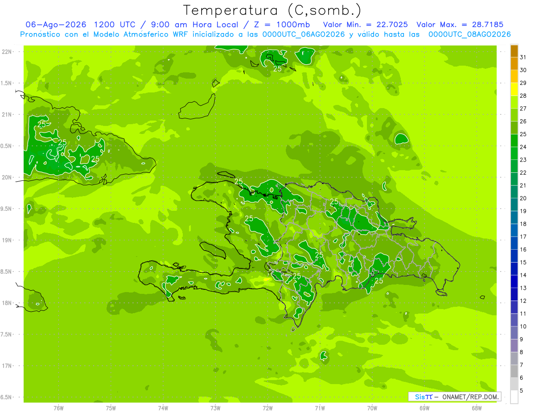Click the legend value '31'
The height and width of the screenshot is (414, 535).
523,57
